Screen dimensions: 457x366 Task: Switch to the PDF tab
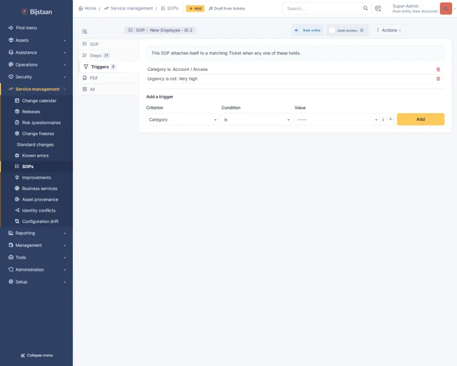tap(108, 78)
